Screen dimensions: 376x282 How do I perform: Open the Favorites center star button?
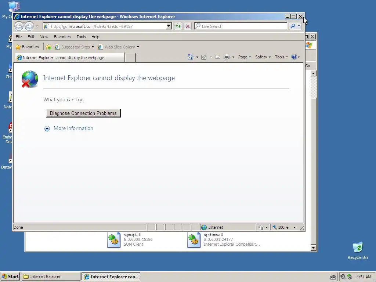point(27,47)
